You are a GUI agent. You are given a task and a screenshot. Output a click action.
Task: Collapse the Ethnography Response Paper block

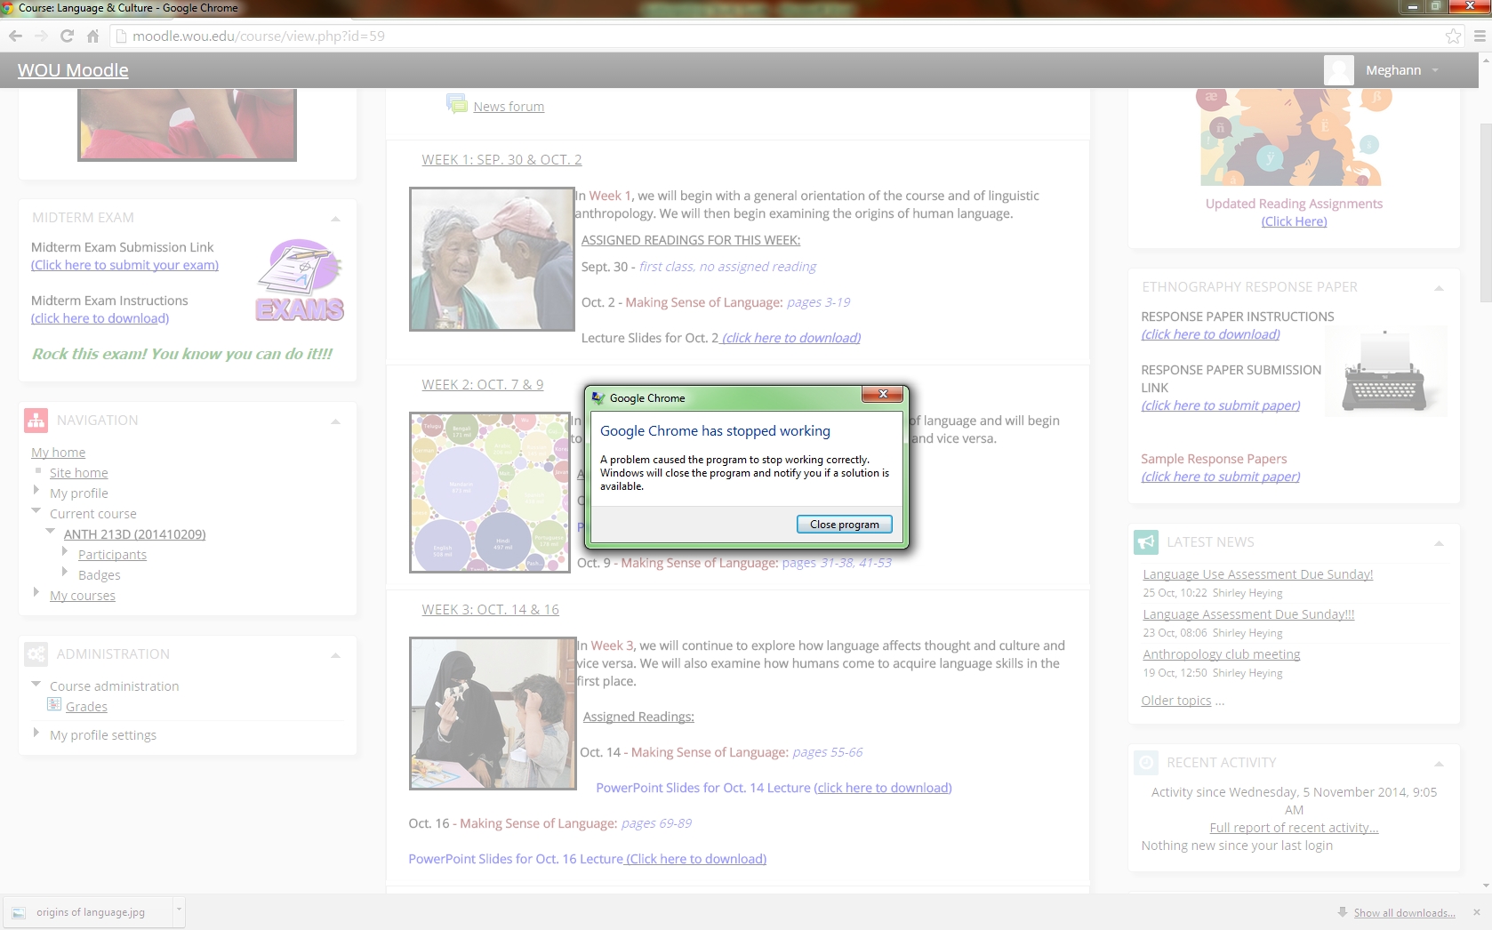click(1439, 288)
